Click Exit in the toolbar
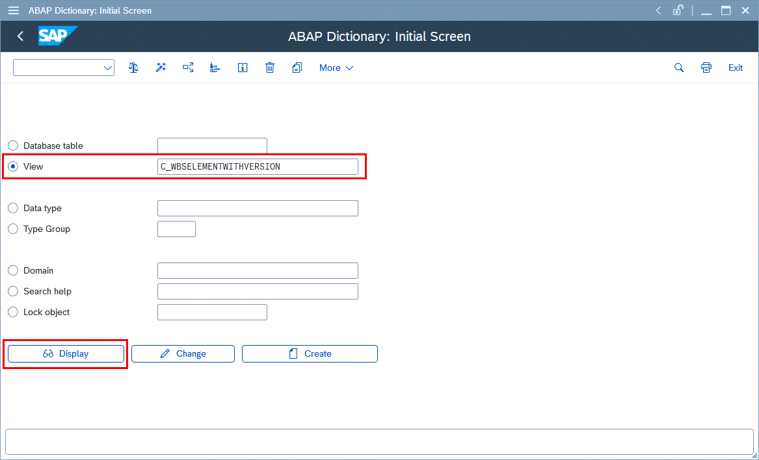Image resolution: width=759 pixels, height=460 pixels. [x=735, y=68]
